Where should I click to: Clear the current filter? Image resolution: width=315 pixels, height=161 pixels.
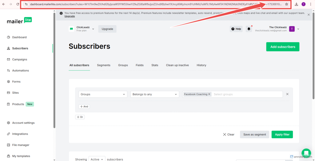pos(229,134)
